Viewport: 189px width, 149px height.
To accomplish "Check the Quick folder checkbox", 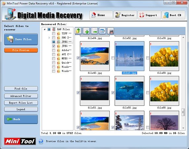I will (x=54, y=63).
